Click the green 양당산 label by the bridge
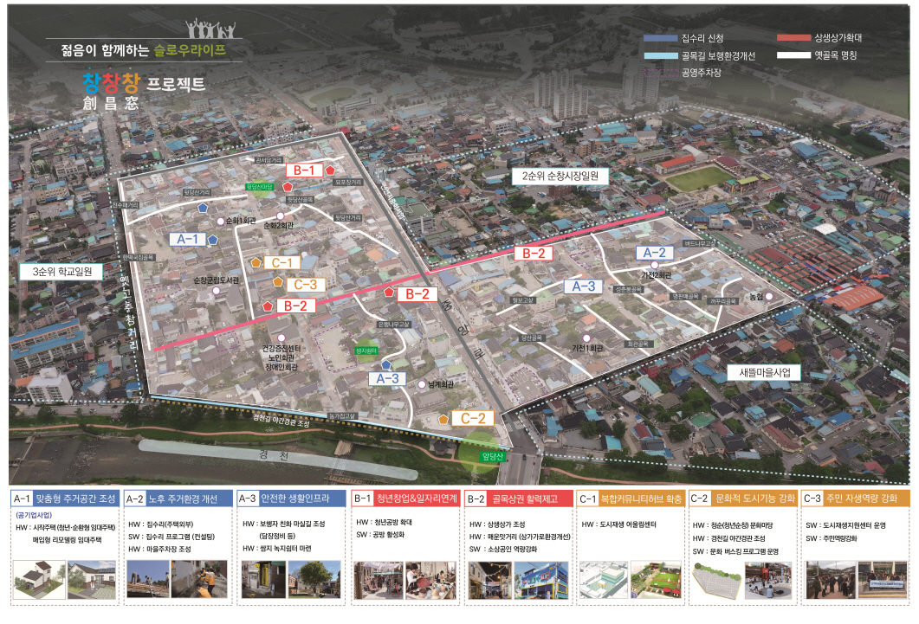Viewport: 919px width, 624px height. point(491,456)
